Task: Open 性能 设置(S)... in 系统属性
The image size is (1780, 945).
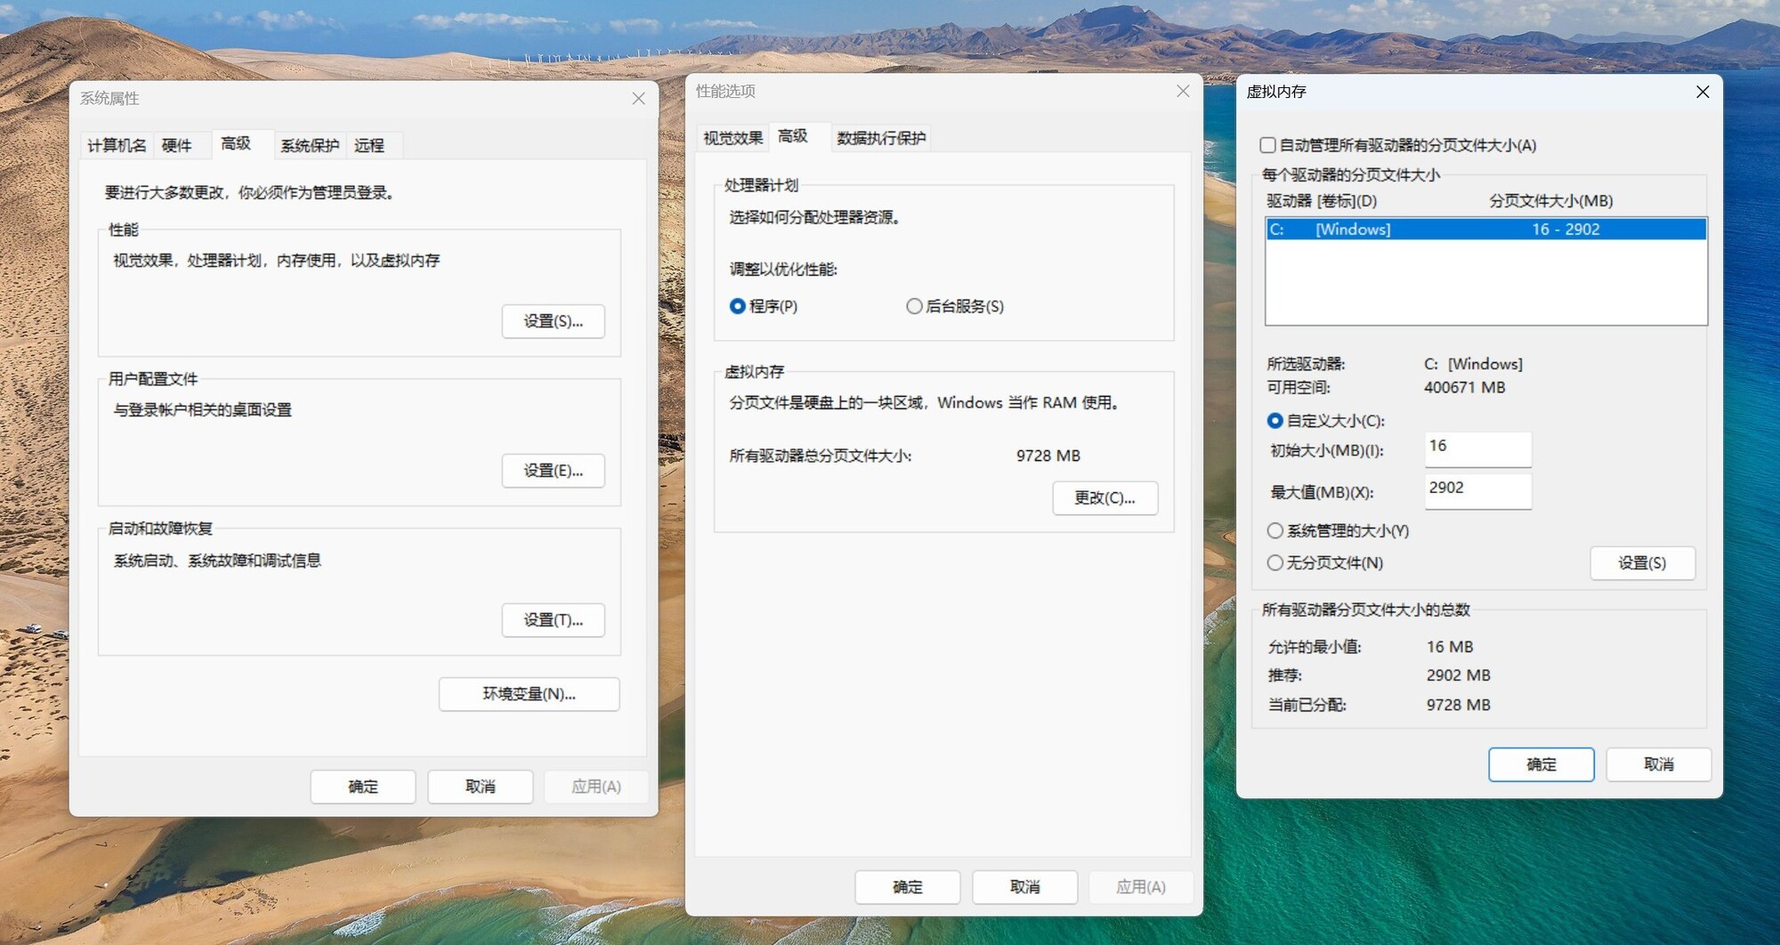Action: tap(553, 321)
